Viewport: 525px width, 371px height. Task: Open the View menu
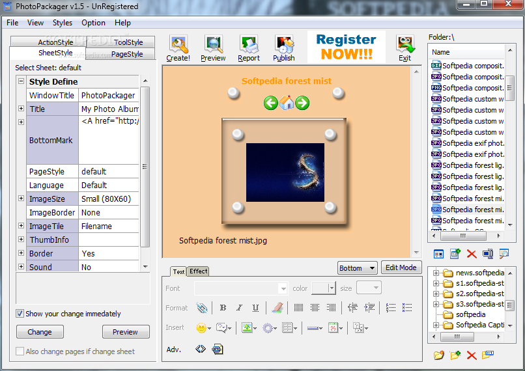tap(35, 23)
